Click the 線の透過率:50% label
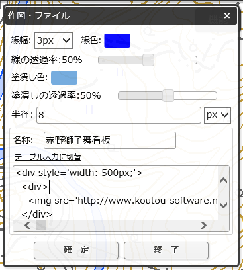The width and height of the screenshot is (243, 270). 47,60
